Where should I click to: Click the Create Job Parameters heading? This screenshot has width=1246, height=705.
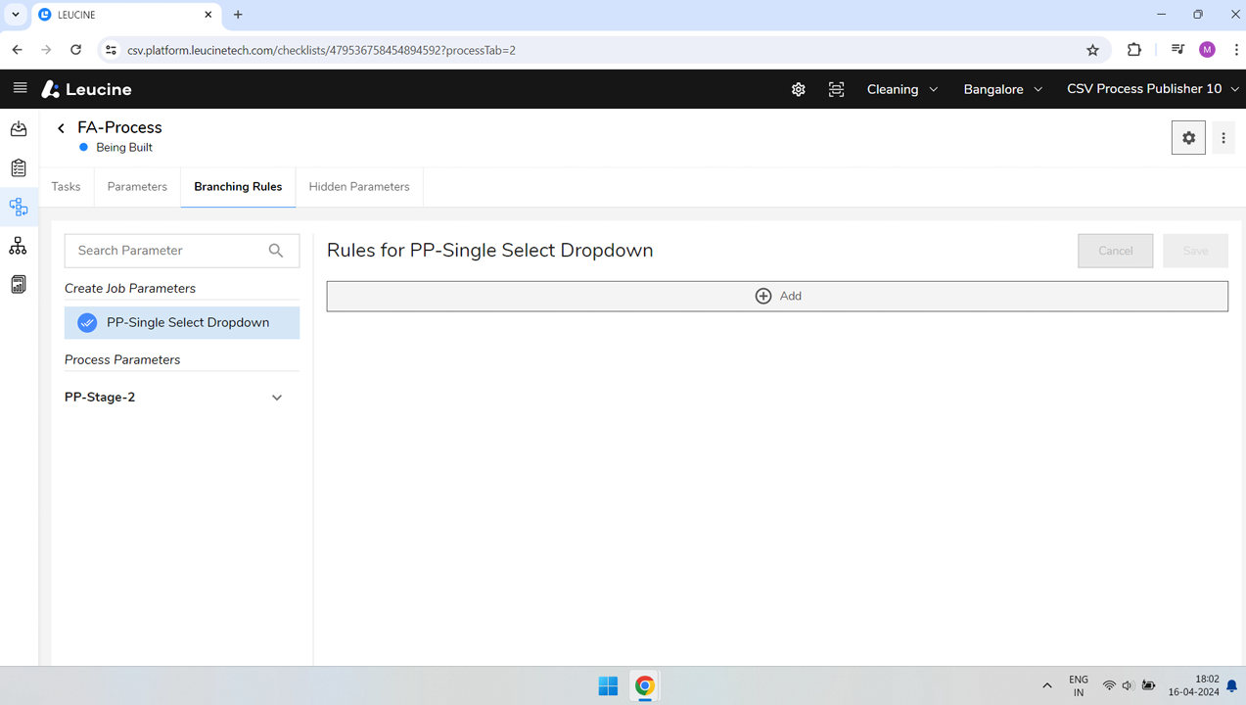[x=130, y=289]
